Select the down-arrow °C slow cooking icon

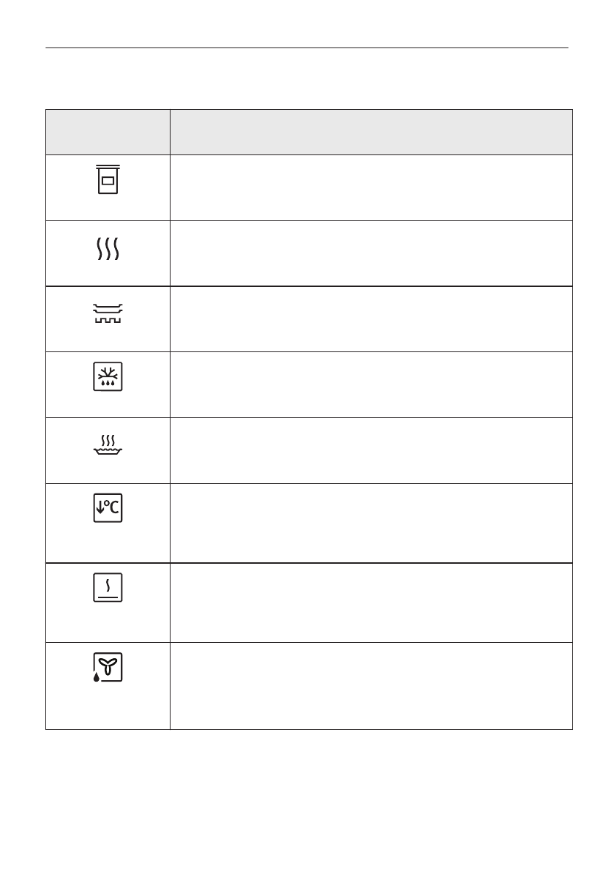pos(108,507)
